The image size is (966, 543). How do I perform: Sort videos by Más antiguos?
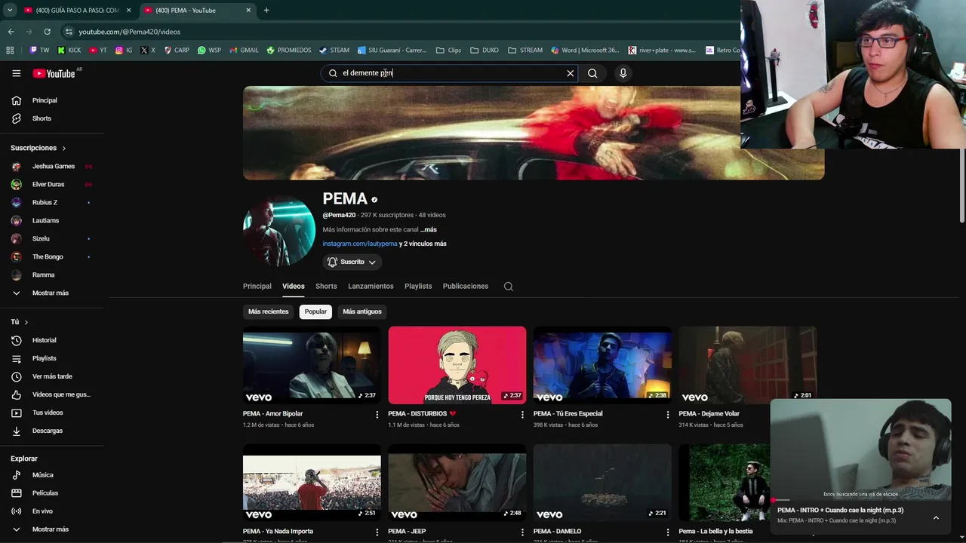click(x=362, y=311)
